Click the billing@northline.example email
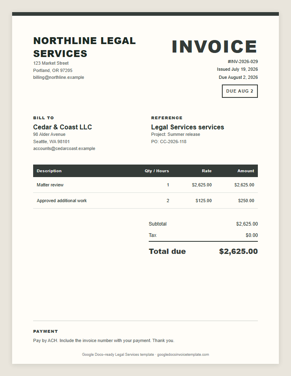 pos(59,77)
